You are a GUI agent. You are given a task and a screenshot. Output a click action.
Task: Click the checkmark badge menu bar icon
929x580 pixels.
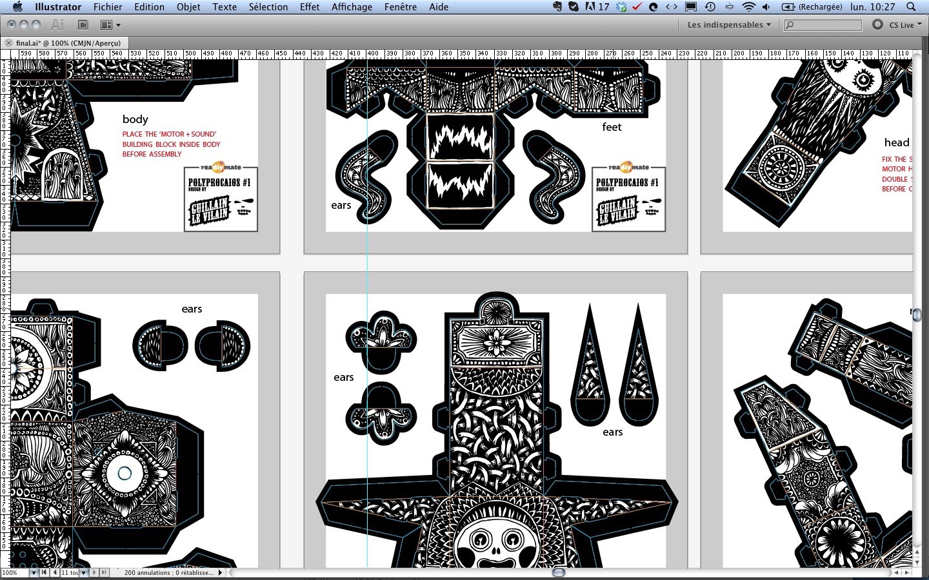[x=574, y=6]
